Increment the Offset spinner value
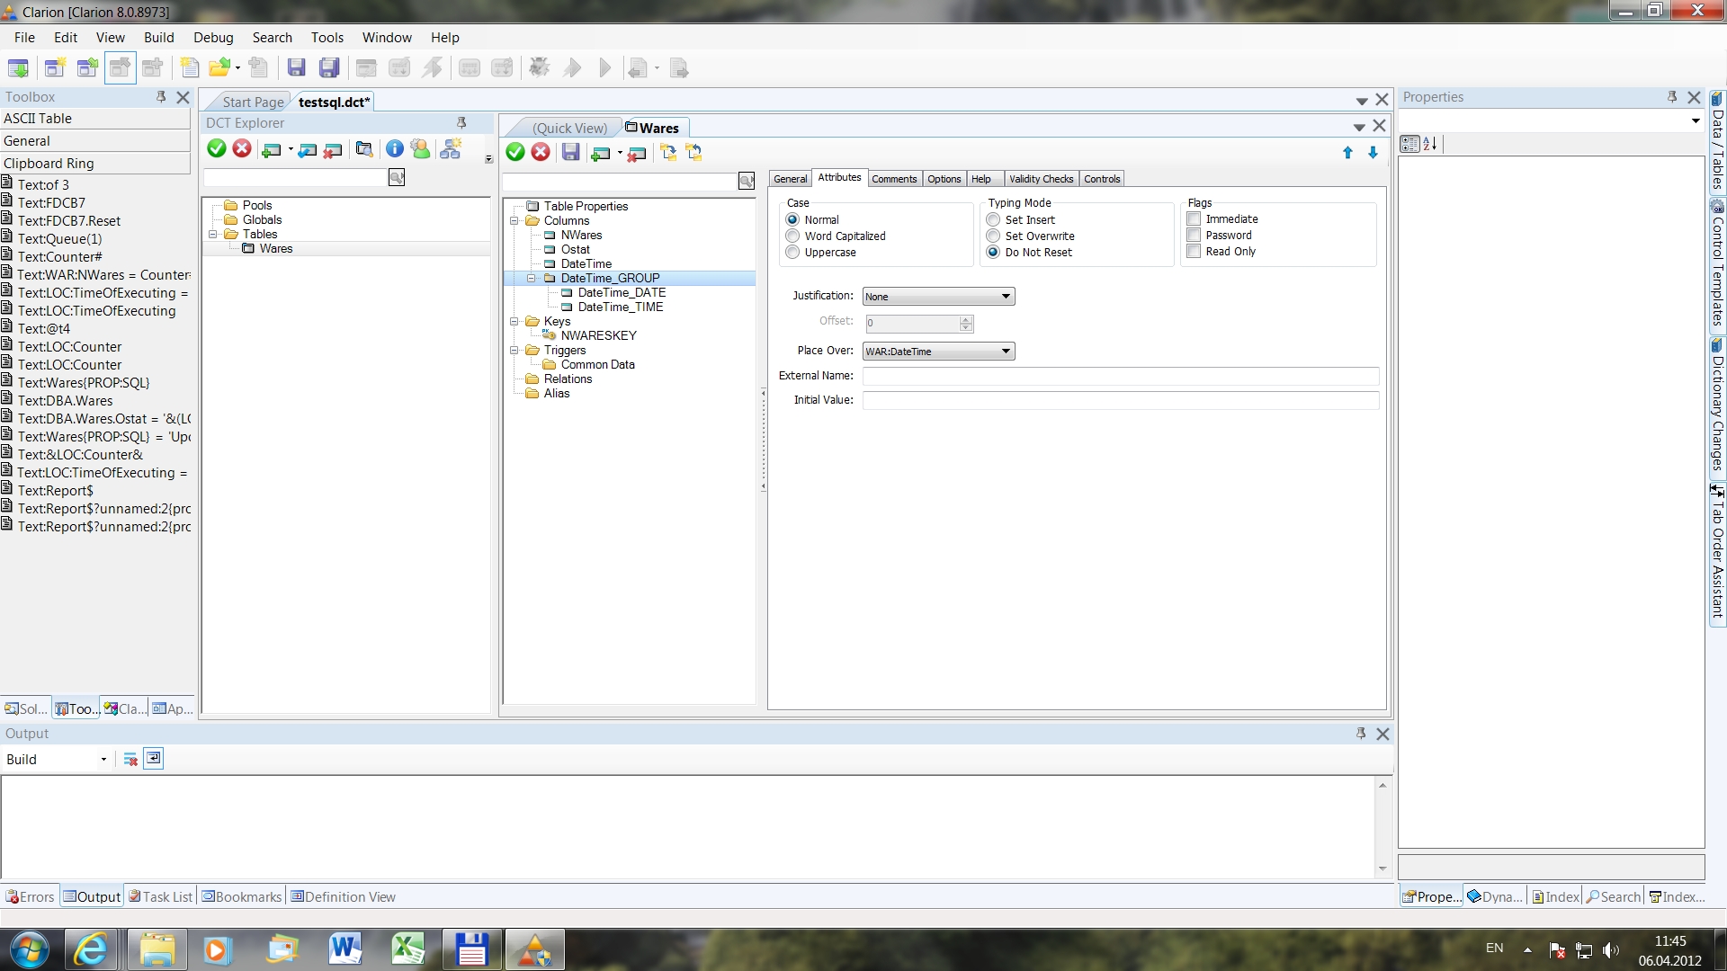Screen dimensions: 1727x971 pos(966,319)
